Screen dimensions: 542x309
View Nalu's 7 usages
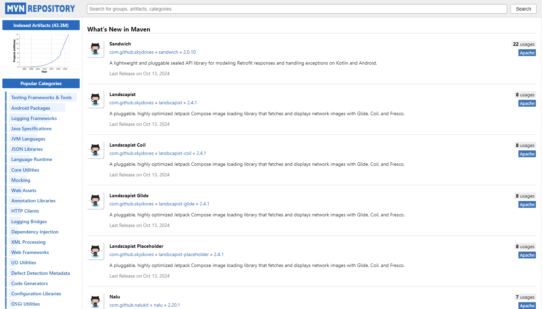click(x=525, y=297)
